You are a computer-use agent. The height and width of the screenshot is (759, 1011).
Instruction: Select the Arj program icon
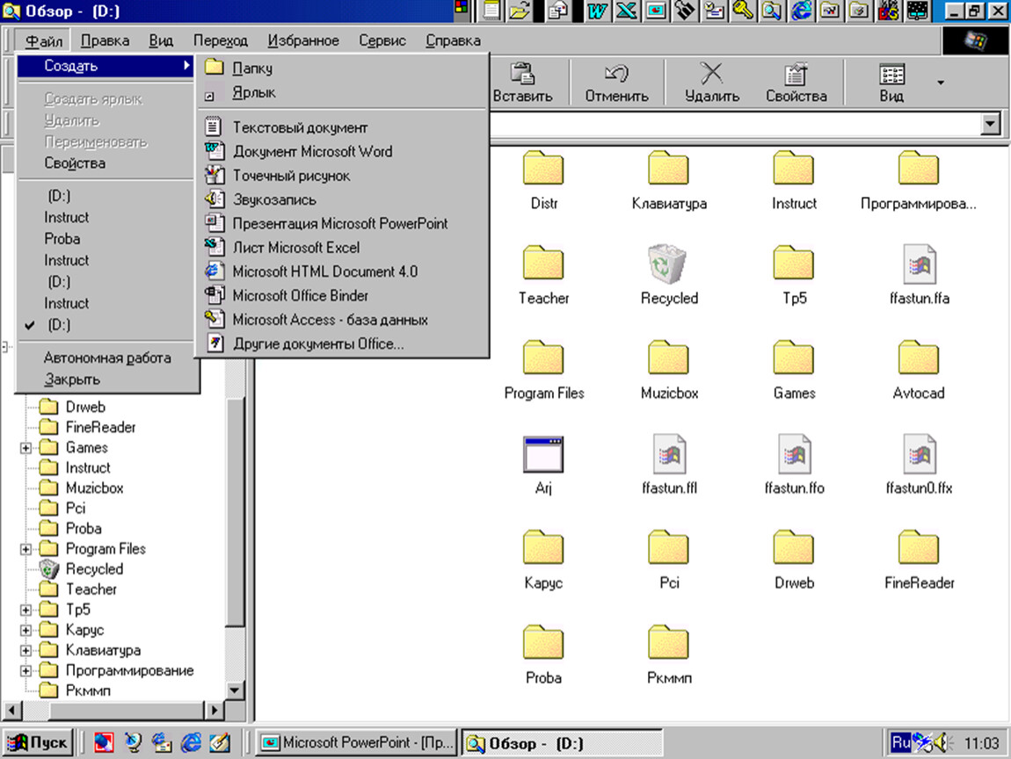pyautogui.click(x=543, y=454)
